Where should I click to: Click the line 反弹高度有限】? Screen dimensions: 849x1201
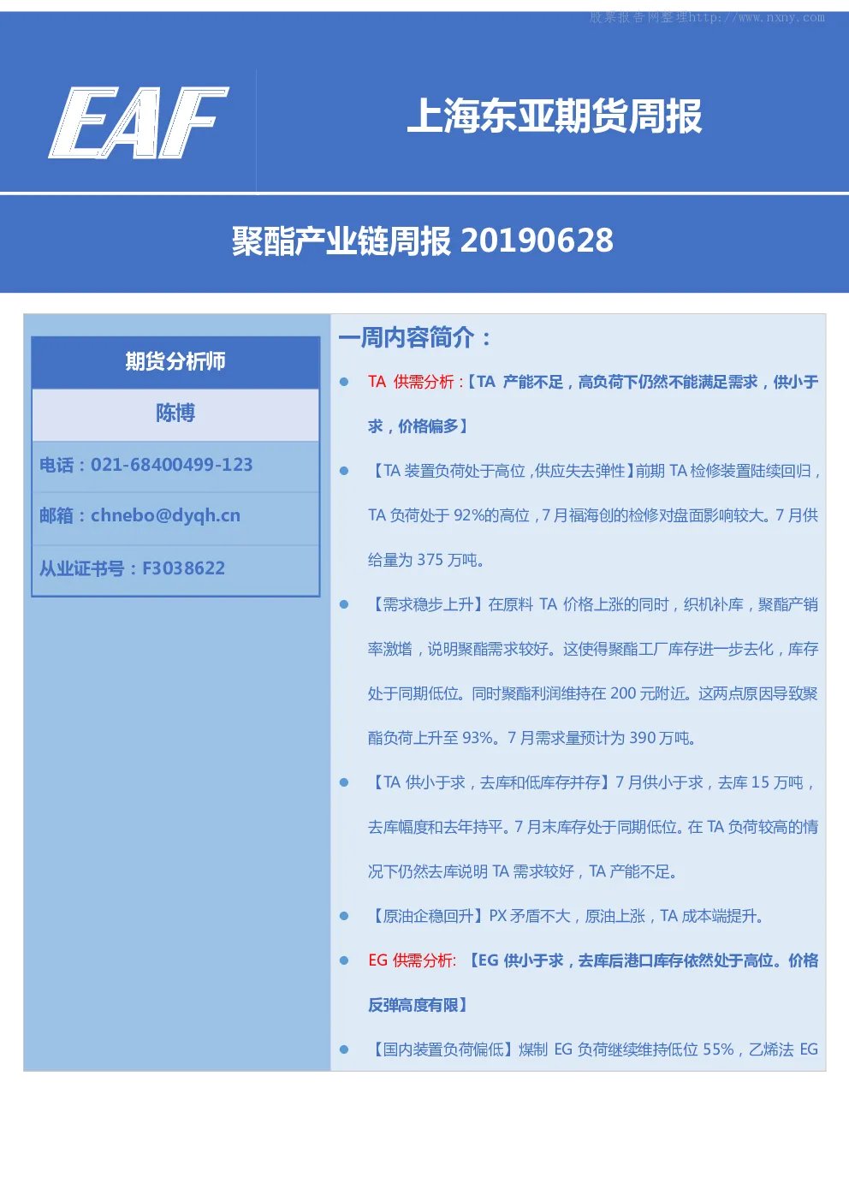click(x=418, y=1005)
